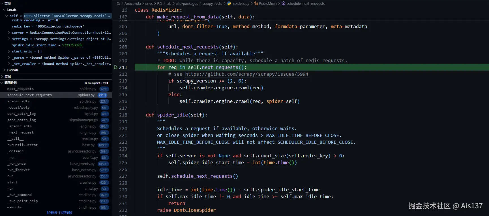
Task: Select schedule_next_requests stack frame
Action: [x=56, y=95]
